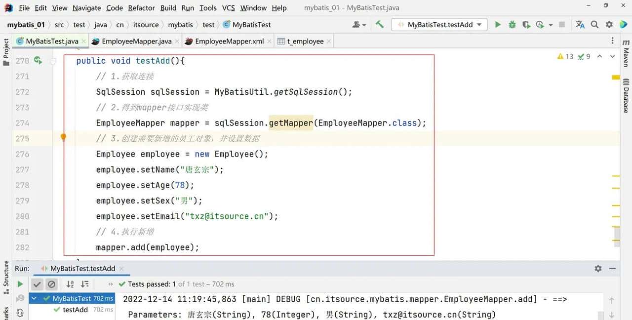Switch to EmployeeMapper.xml editor tab
This screenshot has width=632, height=320.
(x=229, y=41)
